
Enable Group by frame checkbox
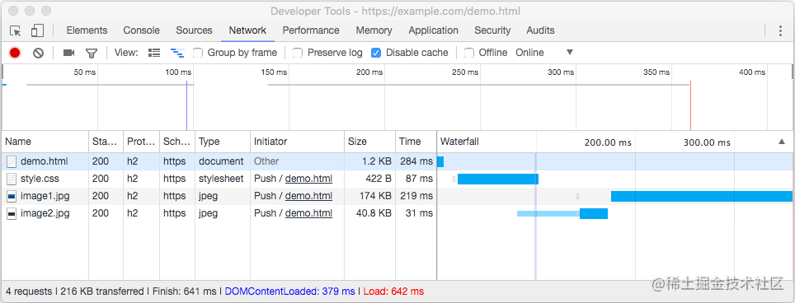click(x=198, y=53)
